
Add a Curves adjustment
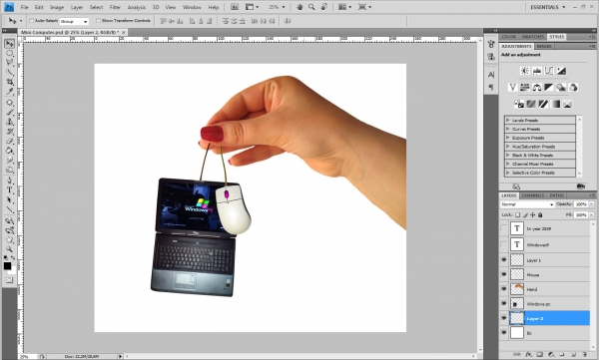point(549,71)
